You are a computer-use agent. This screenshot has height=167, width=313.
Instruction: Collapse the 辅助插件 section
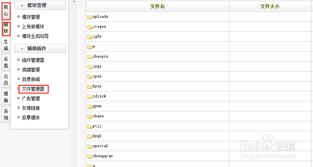pos(22,49)
